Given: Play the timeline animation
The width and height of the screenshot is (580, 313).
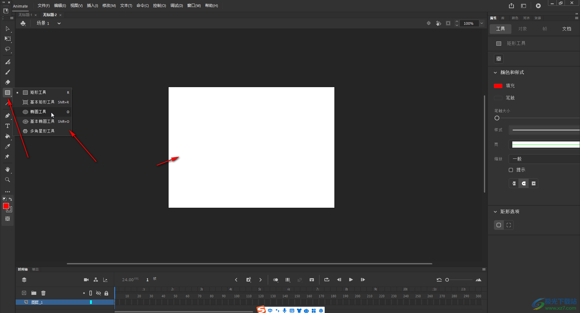Looking at the screenshot, I should coord(351,280).
